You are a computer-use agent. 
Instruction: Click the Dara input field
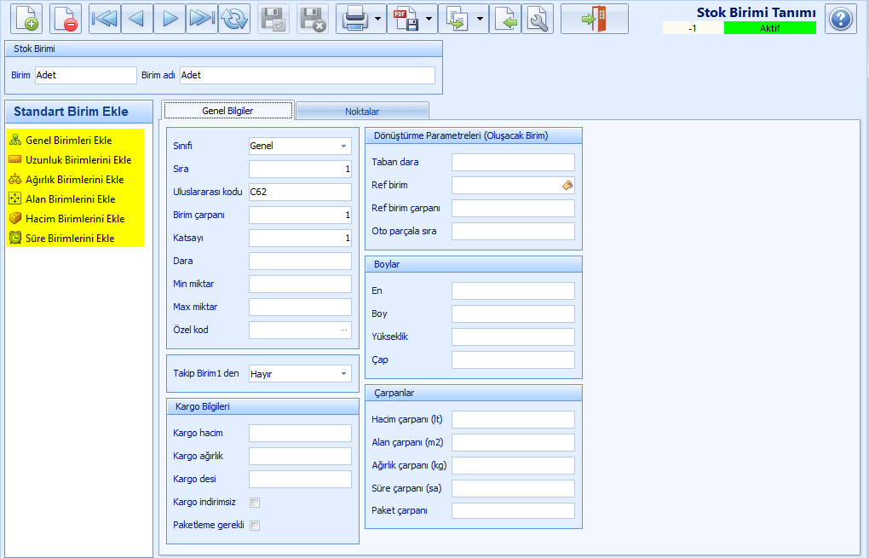(x=300, y=261)
